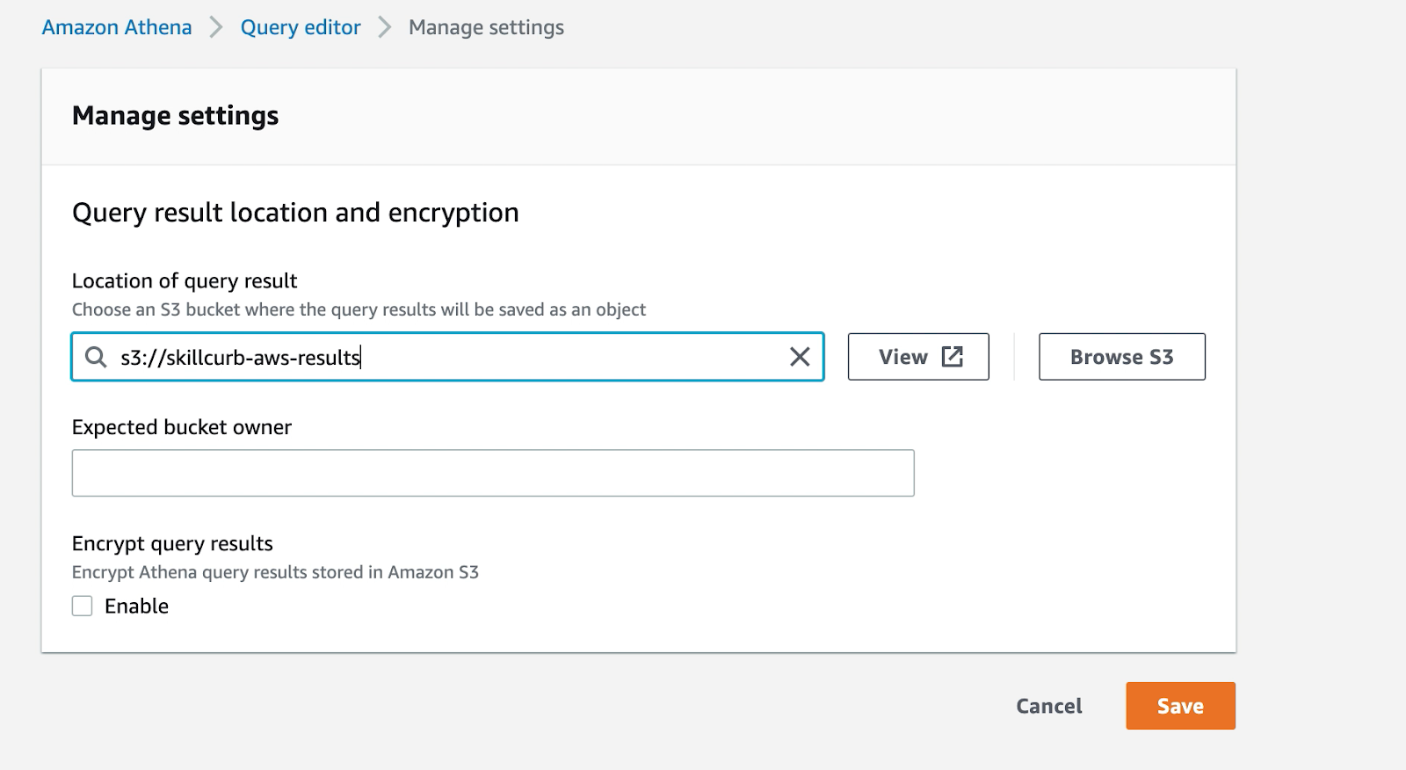This screenshot has height=770, width=1406.
Task: Go to Amazon Athena breadcrumb link
Action: 117,27
